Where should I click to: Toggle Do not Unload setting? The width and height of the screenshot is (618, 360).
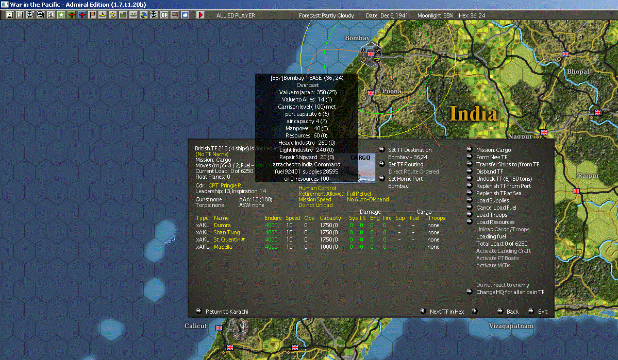(x=315, y=205)
